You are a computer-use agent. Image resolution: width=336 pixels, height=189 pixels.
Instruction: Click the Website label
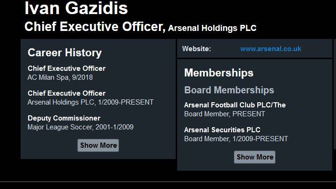[x=196, y=49]
